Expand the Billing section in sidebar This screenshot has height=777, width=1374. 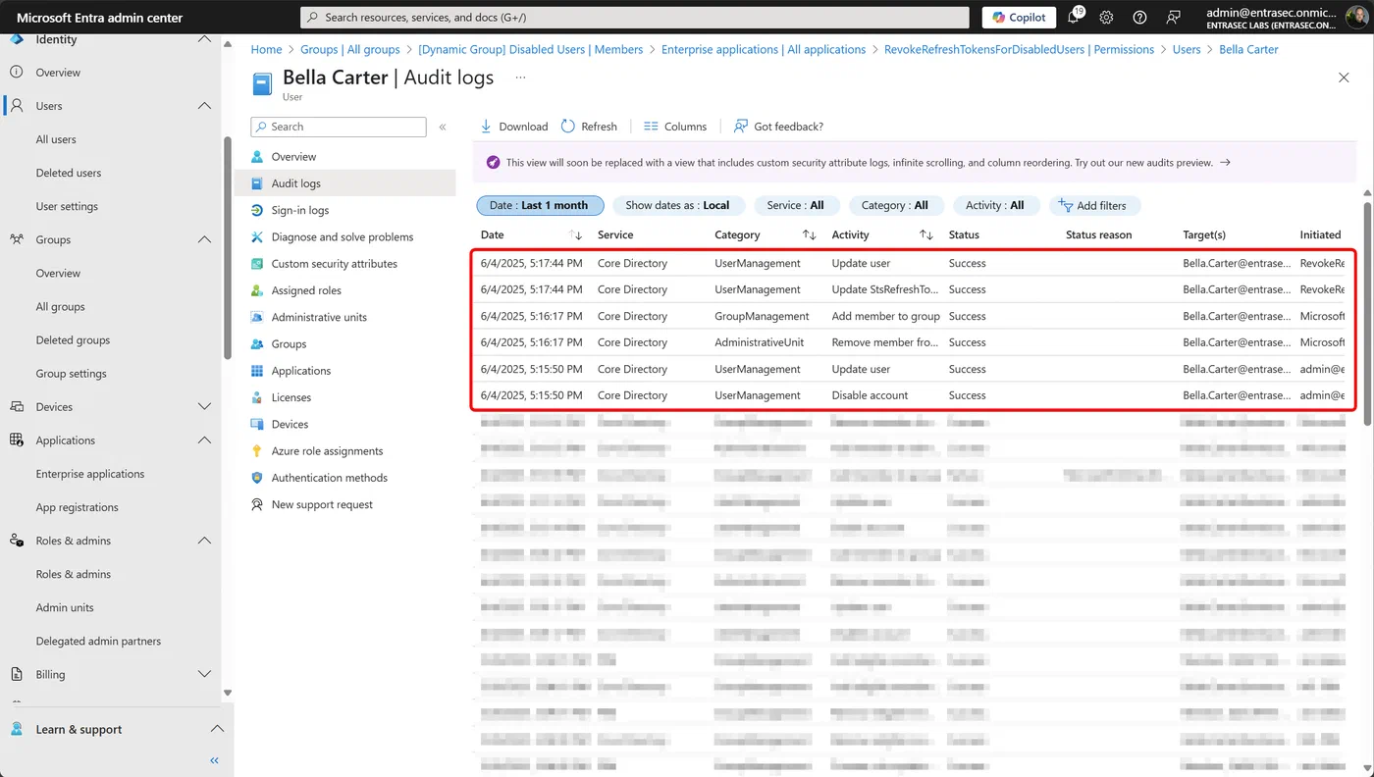point(204,674)
